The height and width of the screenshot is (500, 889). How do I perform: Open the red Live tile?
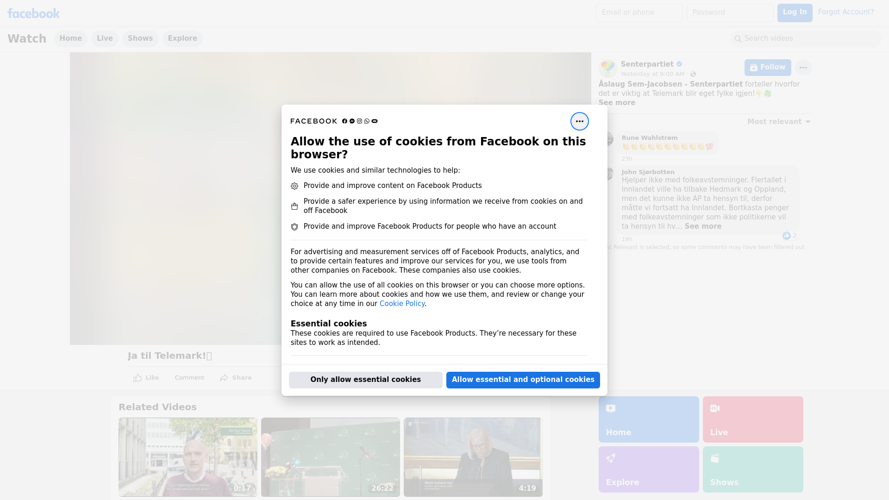pos(753,419)
